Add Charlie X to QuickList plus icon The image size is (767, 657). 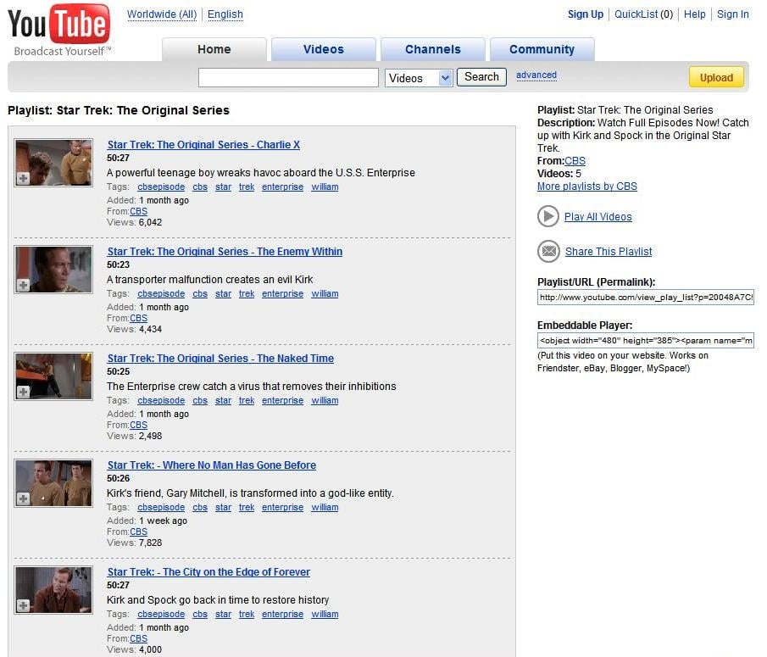[x=24, y=178]
